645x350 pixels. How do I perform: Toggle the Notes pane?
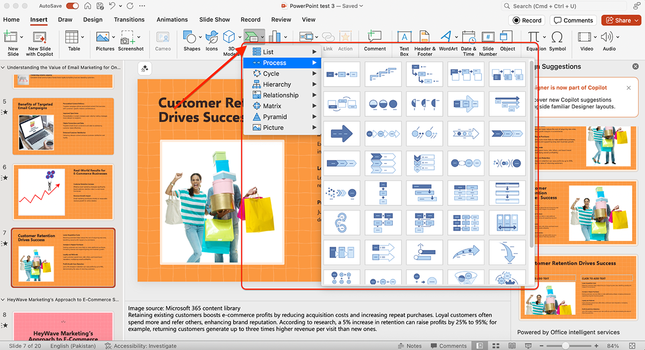coord(410,346)
